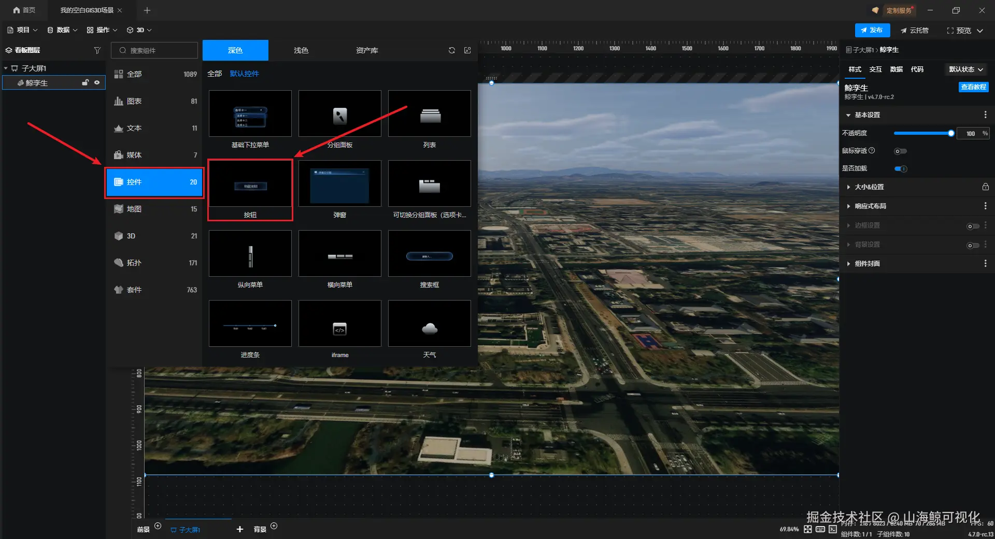
Task: Enable the 背景设置 switch
Action: 973,245
